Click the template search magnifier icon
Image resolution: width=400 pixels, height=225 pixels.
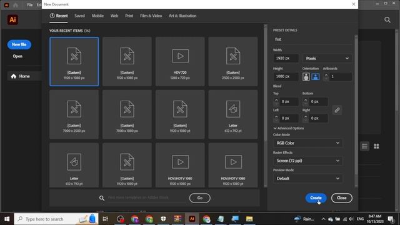pos(102,198)
